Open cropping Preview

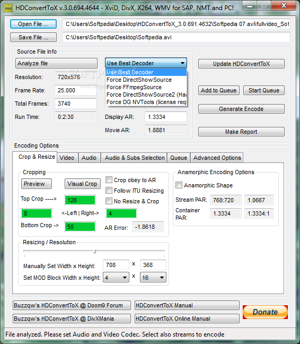click(x=37, y=184)
